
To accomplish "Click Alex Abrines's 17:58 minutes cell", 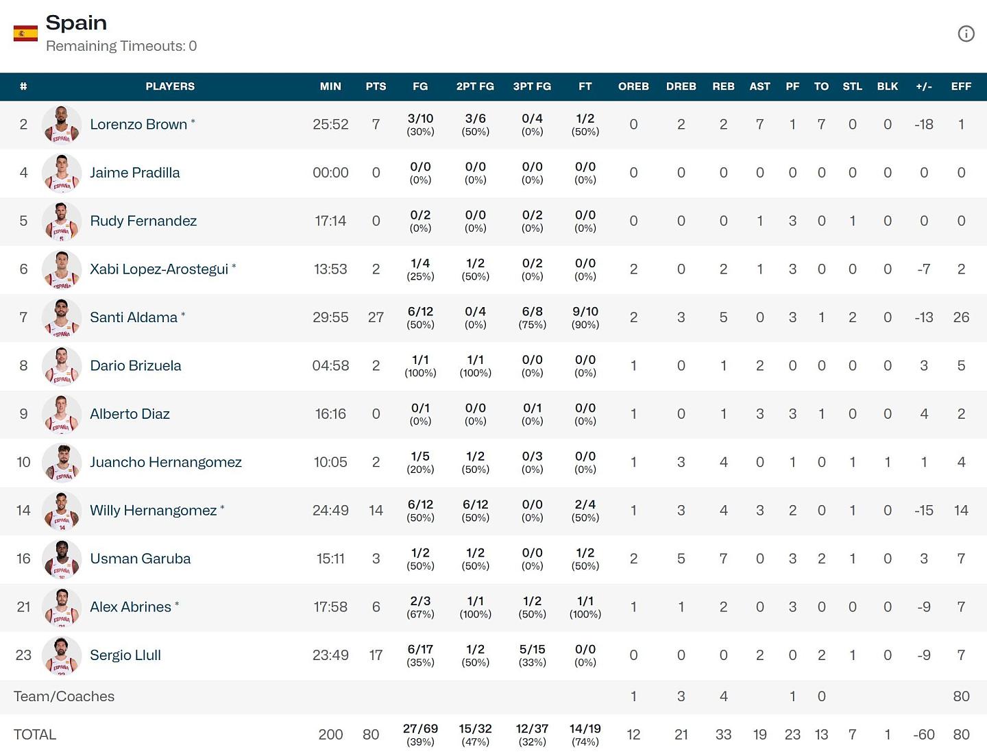I will click(330, 607).
